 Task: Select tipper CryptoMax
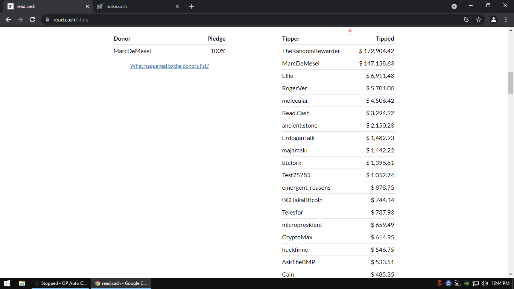[x=297, y=237]
